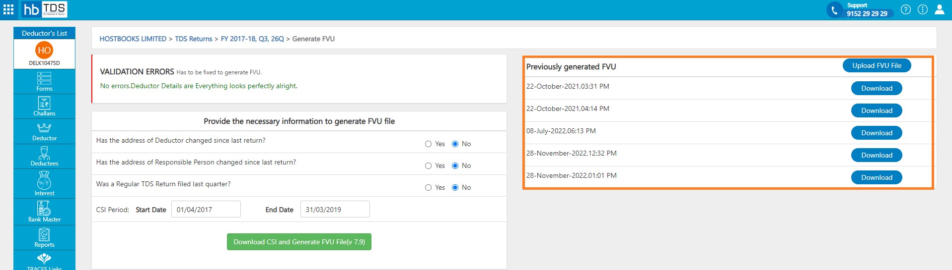This screenshot has width=952, height=270.
Task: Open the apps grid menu icon
Action: (x=8, y=9)
